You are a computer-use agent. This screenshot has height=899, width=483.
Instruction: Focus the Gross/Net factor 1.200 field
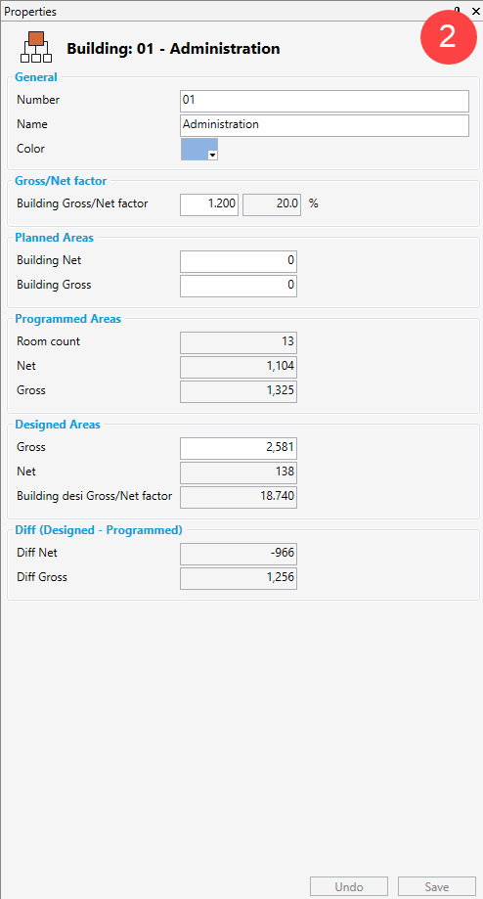(x=209, y=204)
